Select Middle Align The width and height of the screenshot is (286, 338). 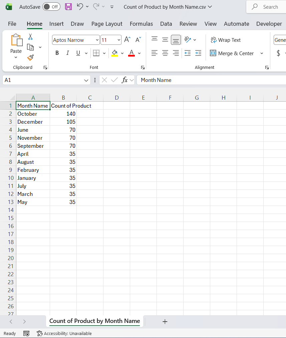click(165, 40)
